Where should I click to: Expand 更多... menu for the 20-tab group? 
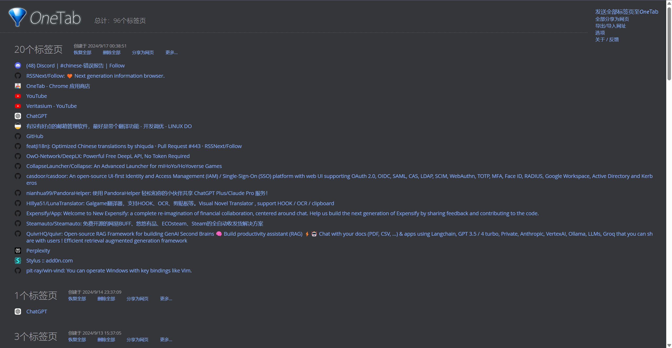pyautogui.click(x=171, y=52)
